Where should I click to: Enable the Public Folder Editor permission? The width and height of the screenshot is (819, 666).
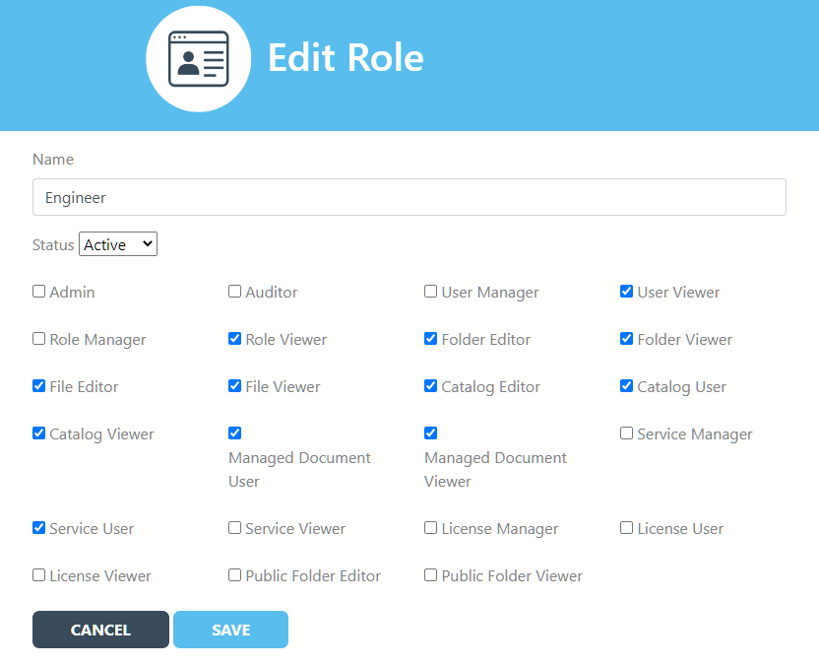pyautogui.click(x=234, y=574)
